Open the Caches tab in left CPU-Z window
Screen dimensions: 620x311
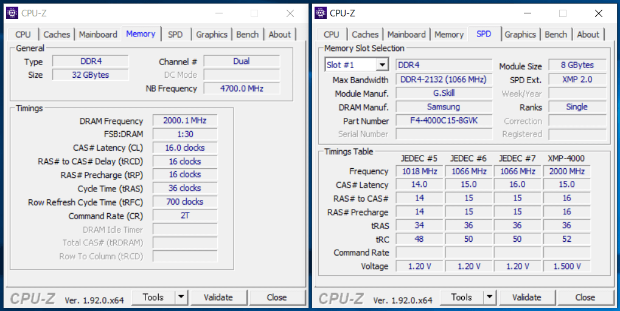click(57, 35)
